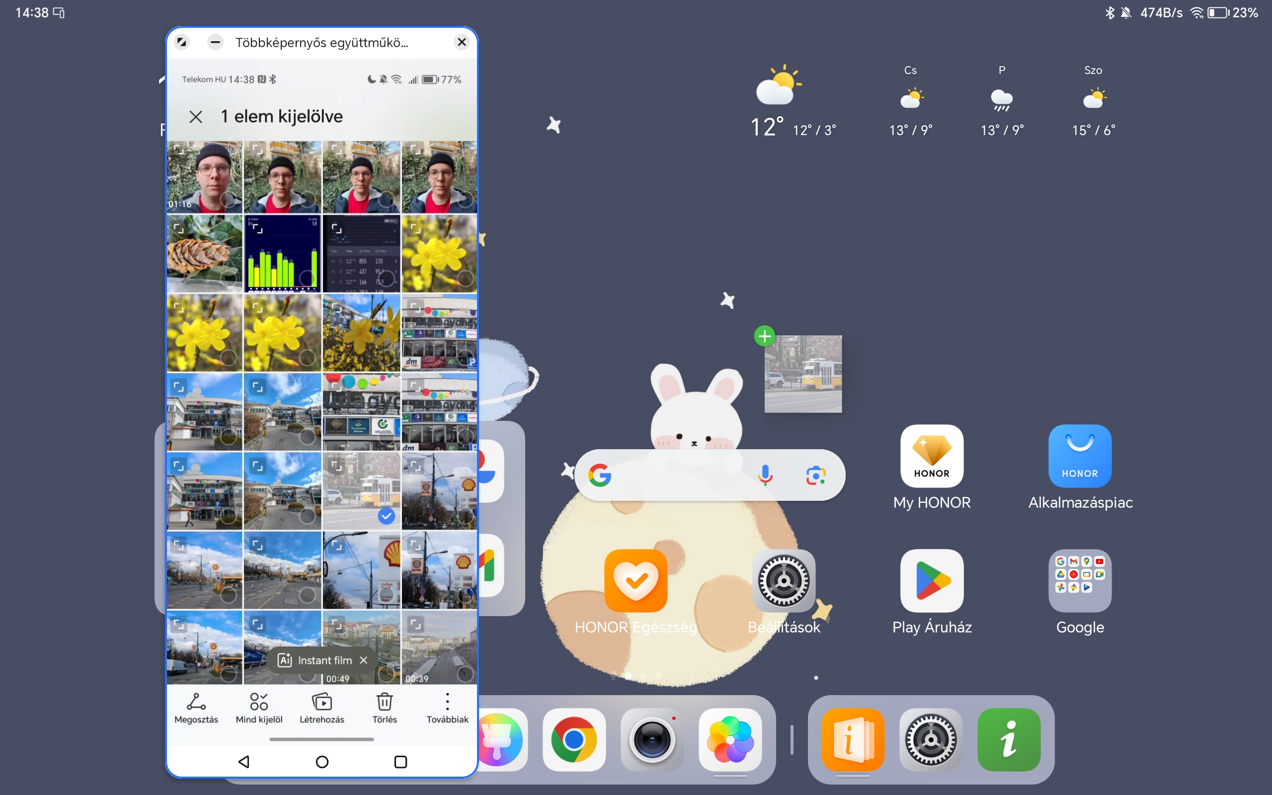The height and width of the screenshot is (795, 1272).
Task: Launch the Play Áruház app
Action: point(932,592)
